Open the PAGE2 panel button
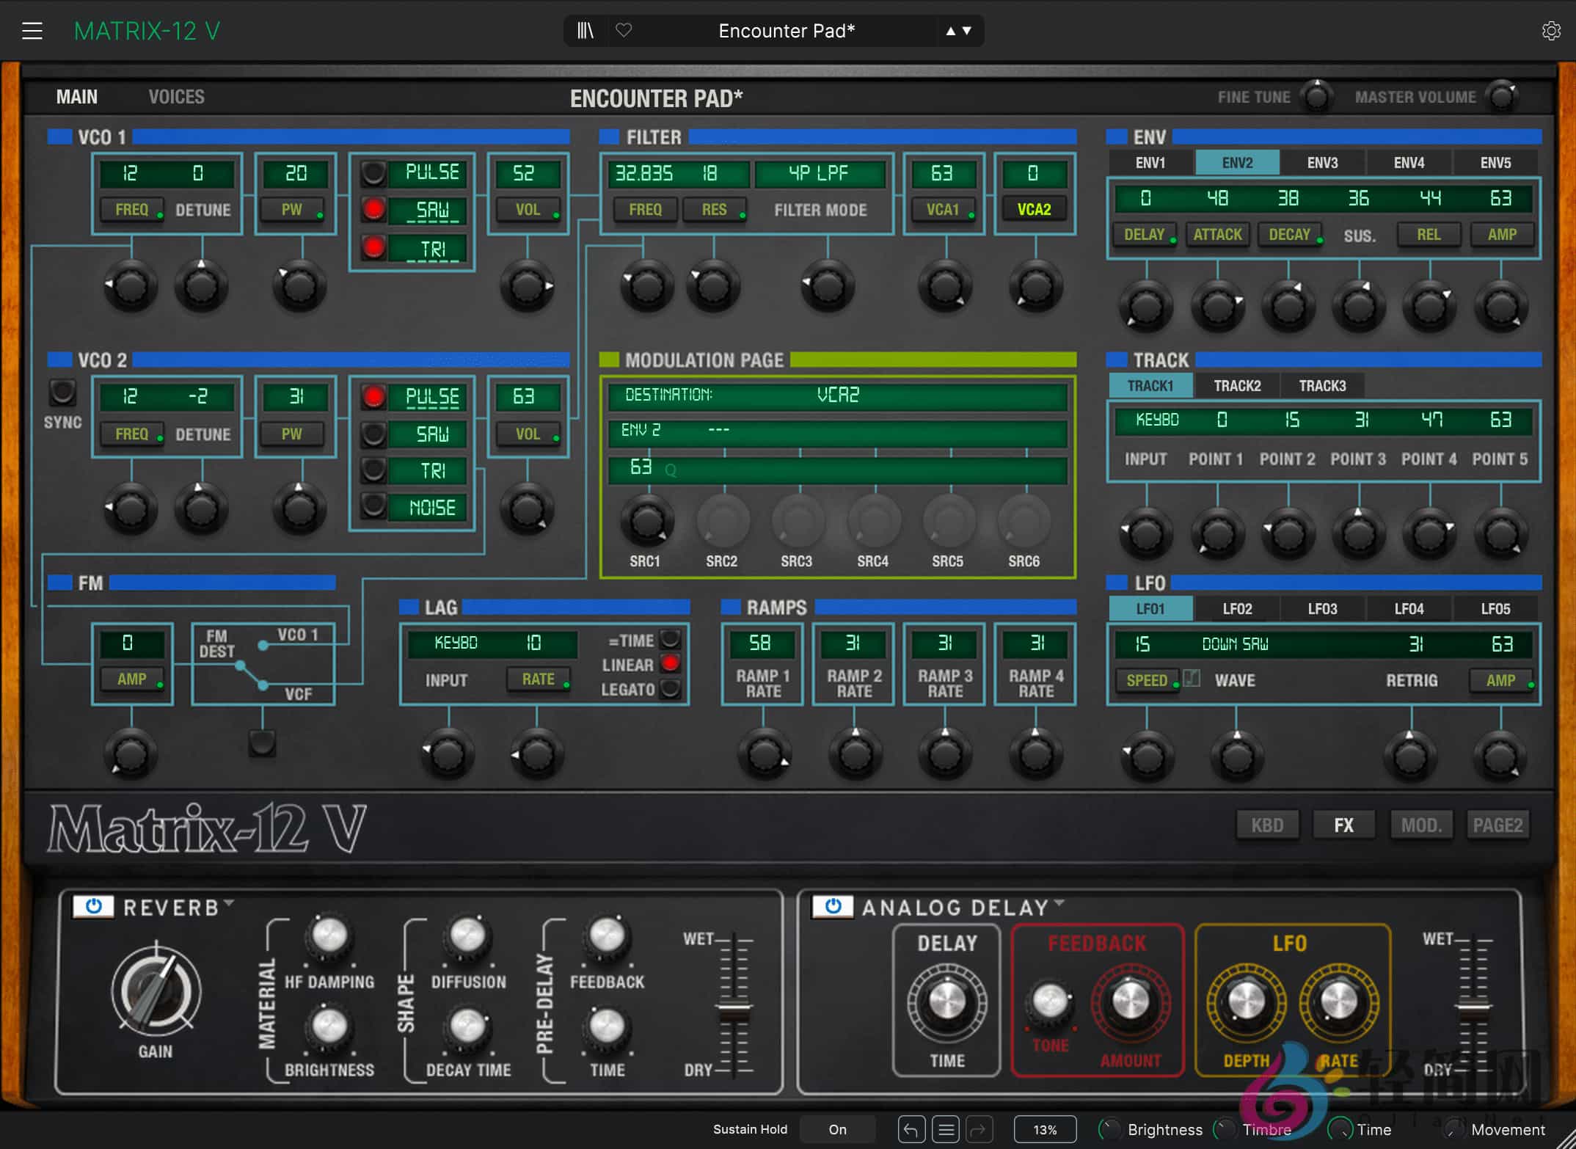Image resolution: width=1576 pixels, height=1149 pixels. [x=1497, y=825]
